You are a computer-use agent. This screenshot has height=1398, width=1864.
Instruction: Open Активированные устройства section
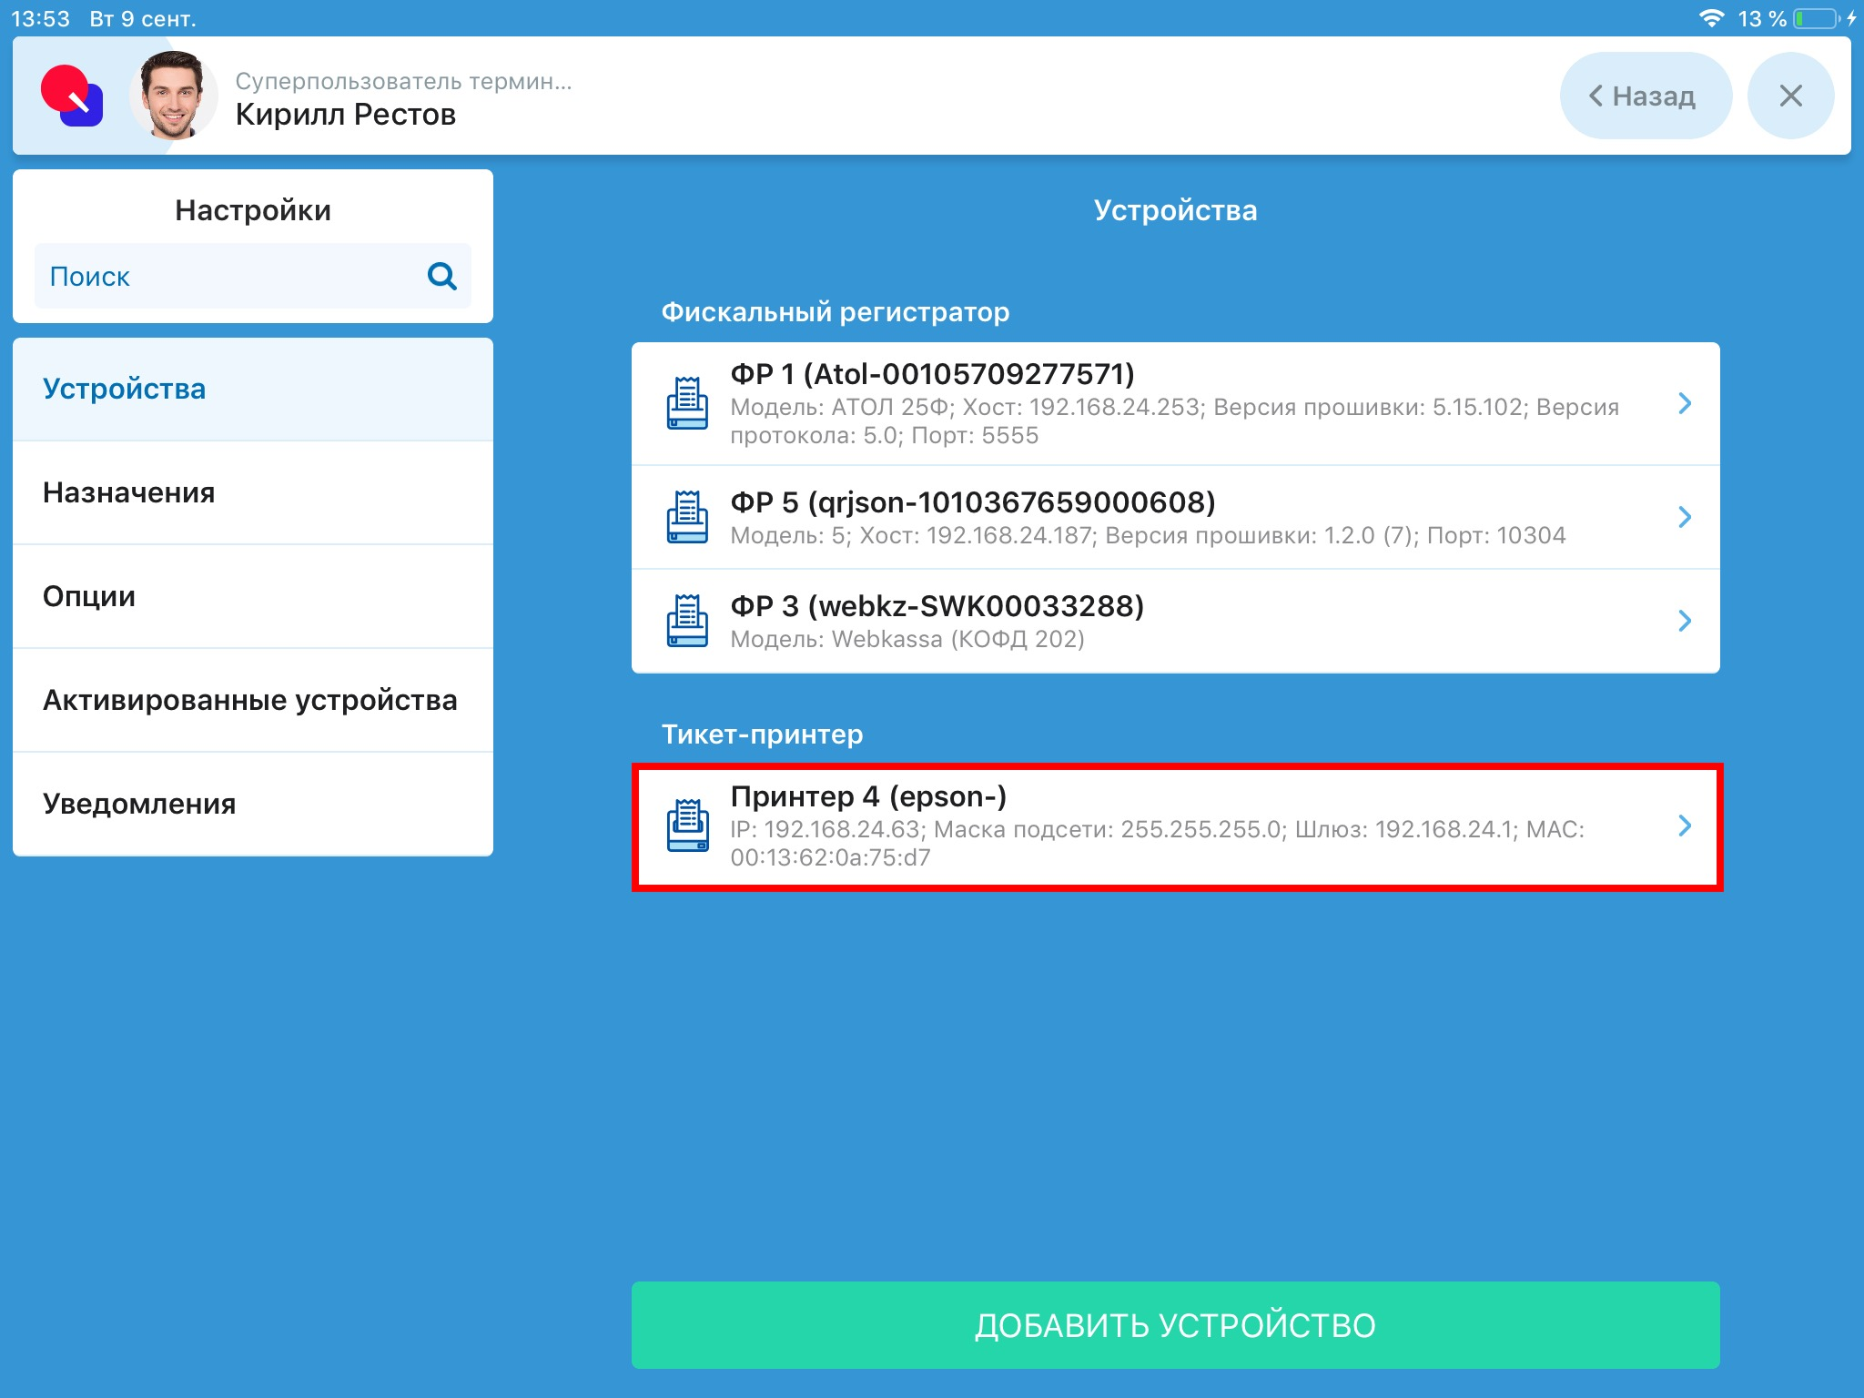tap(253, 701)
